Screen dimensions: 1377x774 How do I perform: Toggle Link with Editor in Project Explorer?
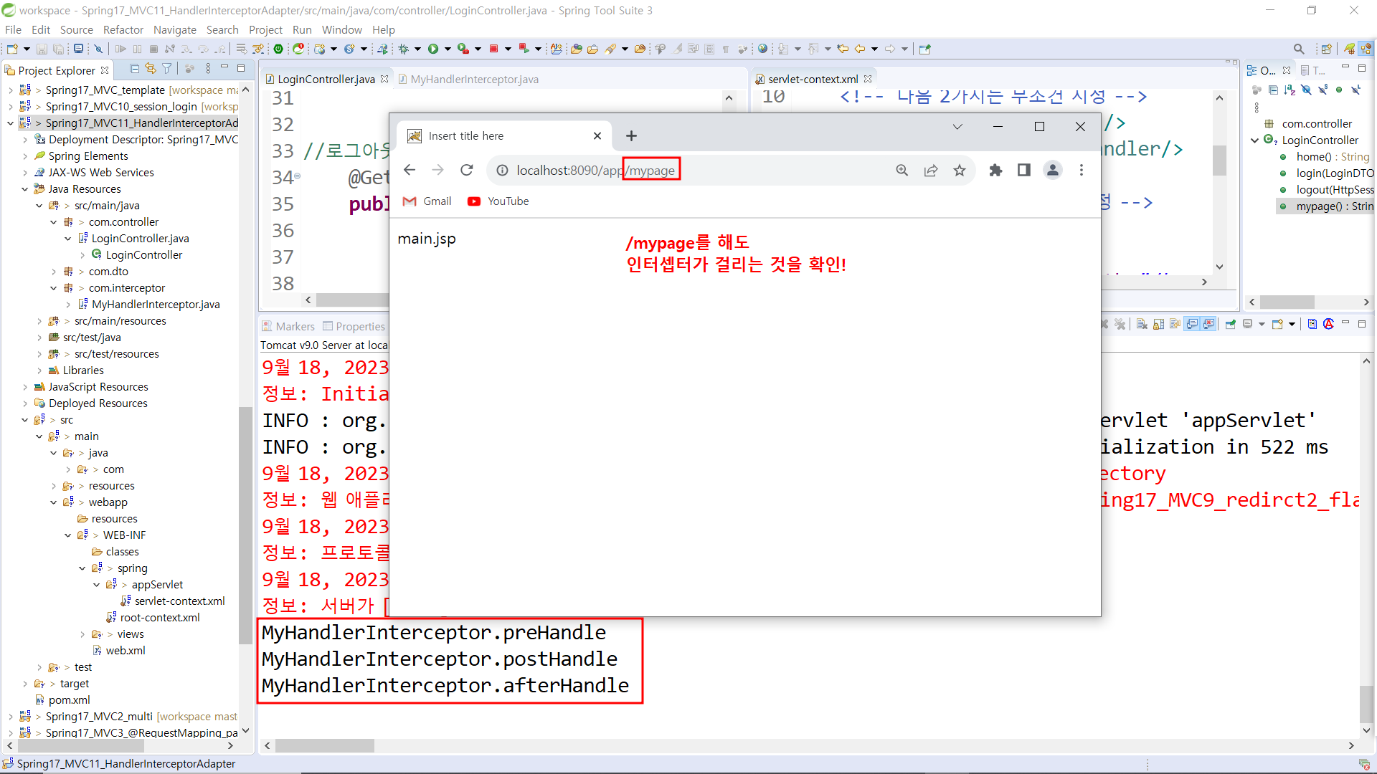151,69
